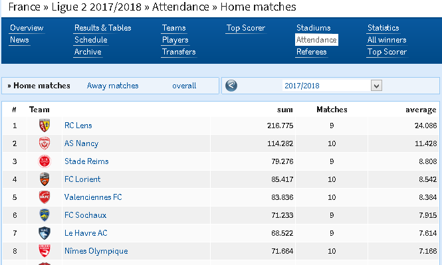
Task: Follow the Valenciennes FC team link
Action: [x=93, y=197]
